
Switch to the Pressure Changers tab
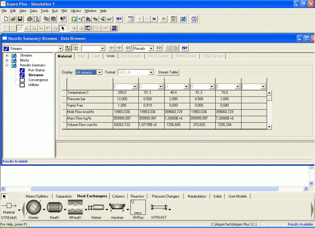165,196
